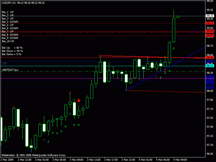This screenshot has width=216, height=162.
Task: Select the white 99.25 current price label
Action: coord(210,16)
